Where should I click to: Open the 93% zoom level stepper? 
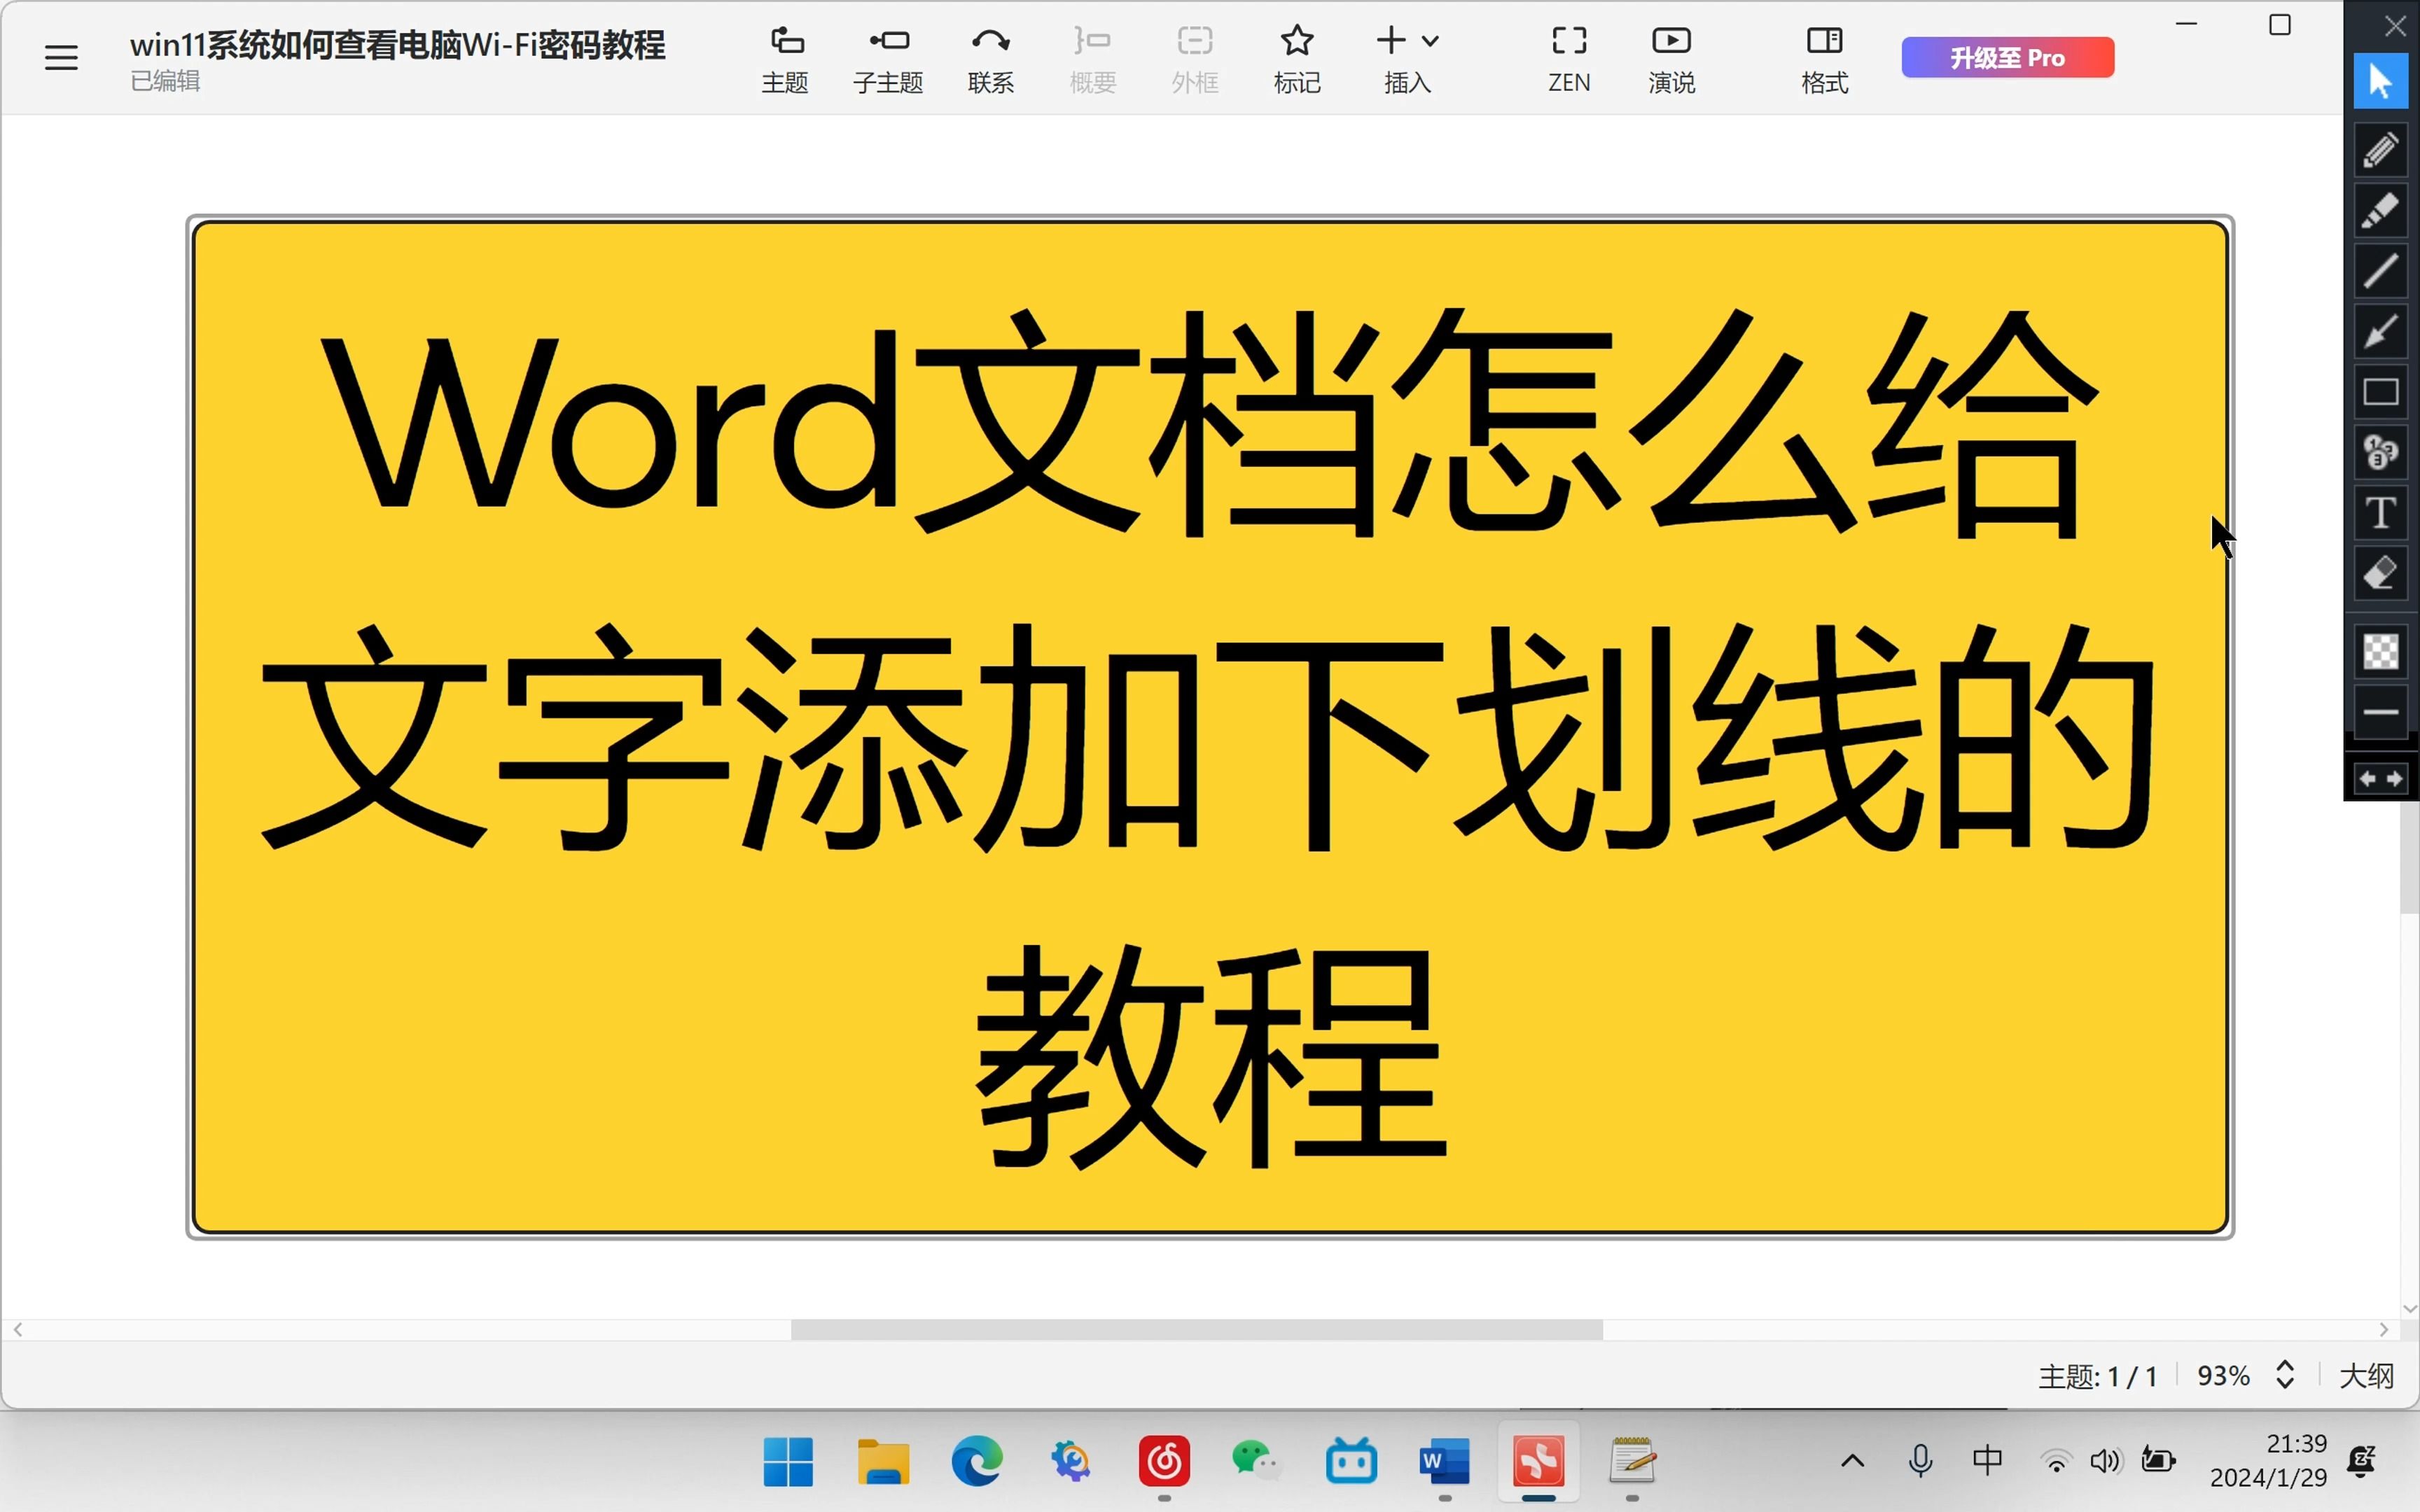(x=2284, y=1375)
